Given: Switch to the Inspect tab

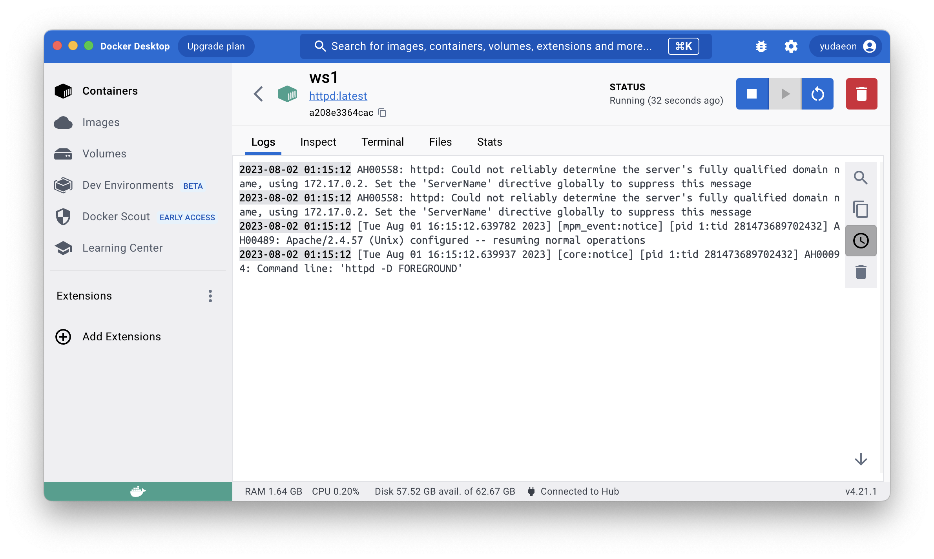Looking at the screenshot, I should (318, 142).
